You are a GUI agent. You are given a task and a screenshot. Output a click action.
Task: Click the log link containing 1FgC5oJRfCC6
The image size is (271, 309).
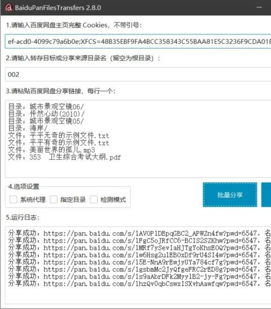pos(150,240)
